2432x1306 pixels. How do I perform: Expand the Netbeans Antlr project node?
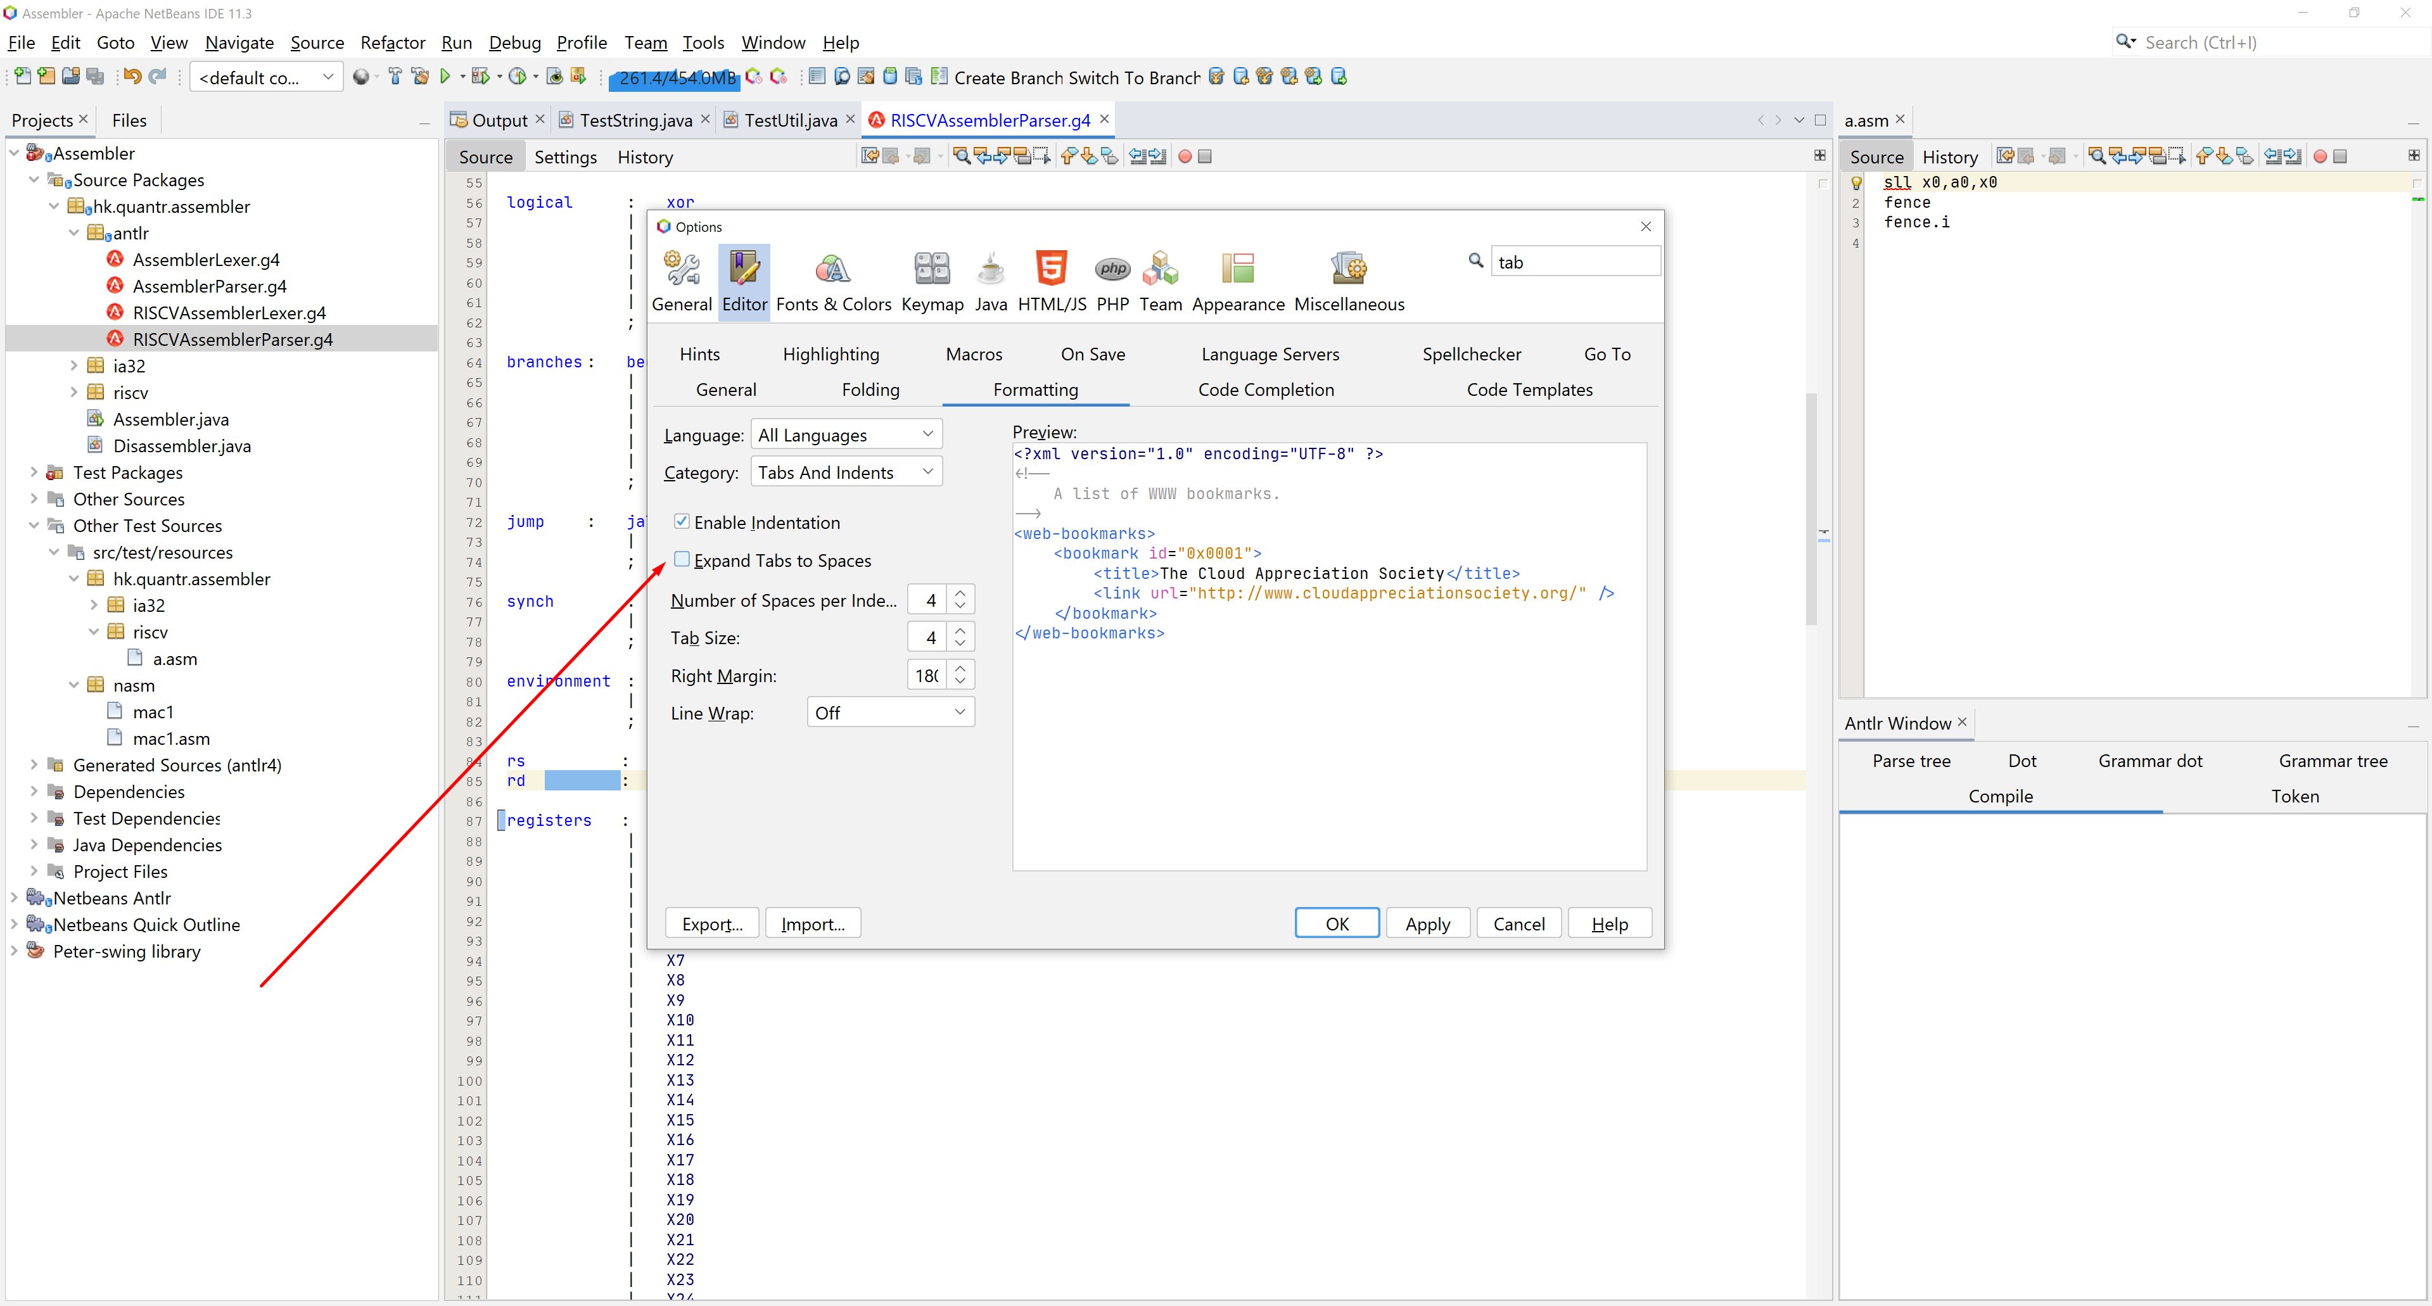click(x=14, y=897)
